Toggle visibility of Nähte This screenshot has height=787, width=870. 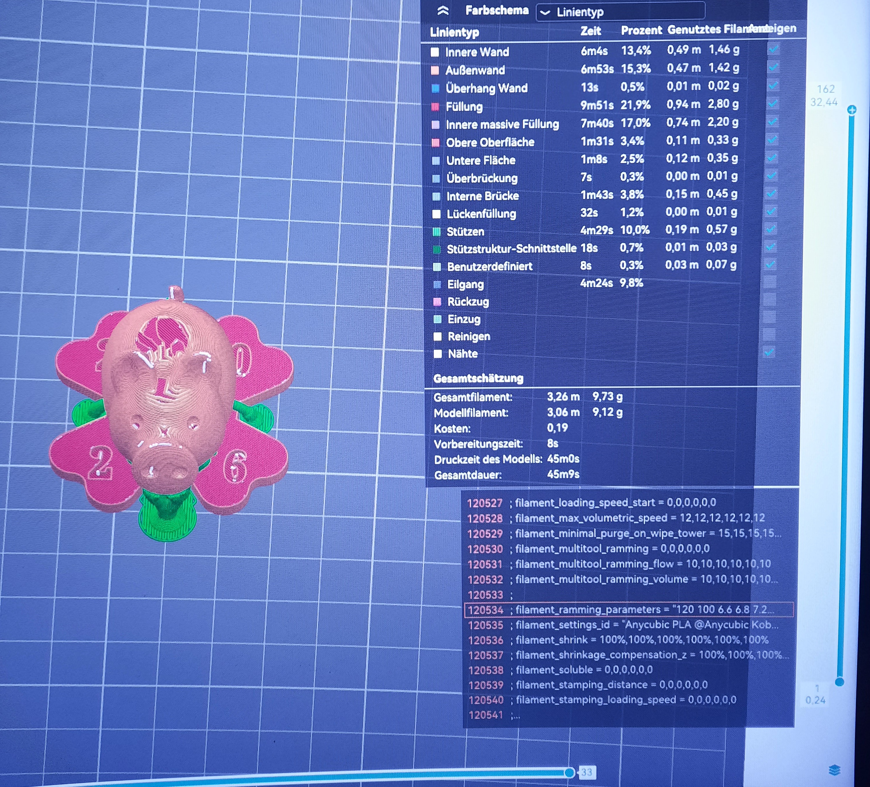tap(768, 352)
